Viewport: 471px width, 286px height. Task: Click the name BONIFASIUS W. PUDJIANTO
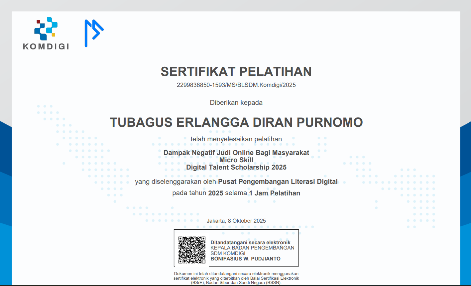pos(246,258)
